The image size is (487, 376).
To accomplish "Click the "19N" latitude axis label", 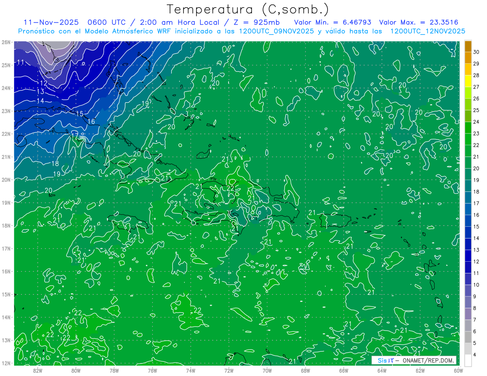I will point(6,202).
